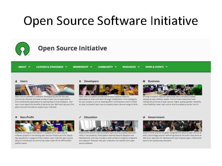The width and height of the screenshot is (222, 166).
Task: Follow the Users heading link
Action: pyautogui.click(x=24, y=81)
